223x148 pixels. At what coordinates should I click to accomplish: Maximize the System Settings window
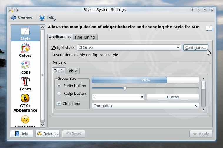point(205,10)
